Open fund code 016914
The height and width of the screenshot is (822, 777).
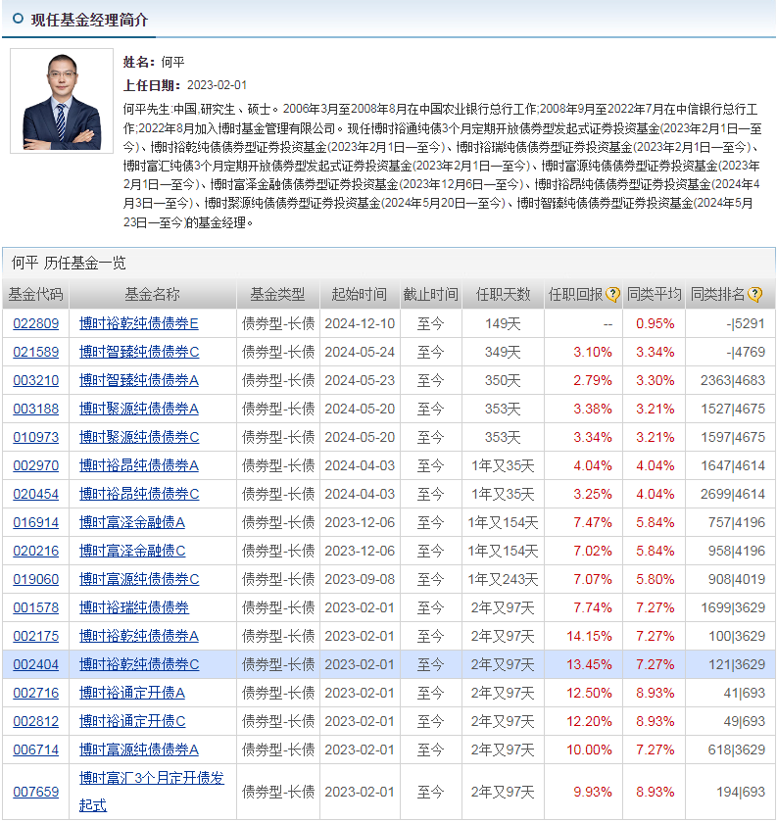tap(35, 522)
